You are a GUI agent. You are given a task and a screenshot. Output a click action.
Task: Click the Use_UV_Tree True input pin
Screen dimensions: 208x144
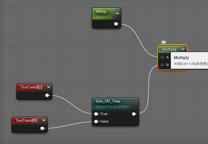click(x=96, y=114)
